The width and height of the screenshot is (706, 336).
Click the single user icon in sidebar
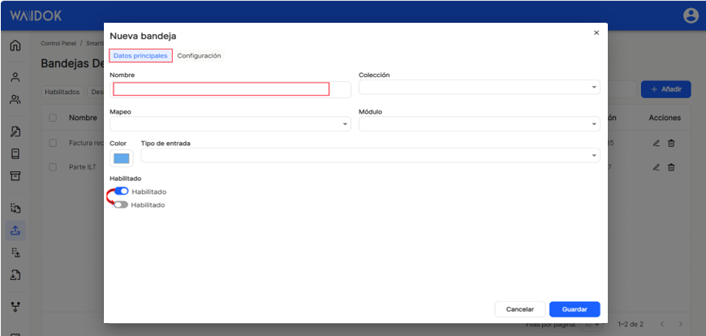pyautogui.click(x=15, y=77)
